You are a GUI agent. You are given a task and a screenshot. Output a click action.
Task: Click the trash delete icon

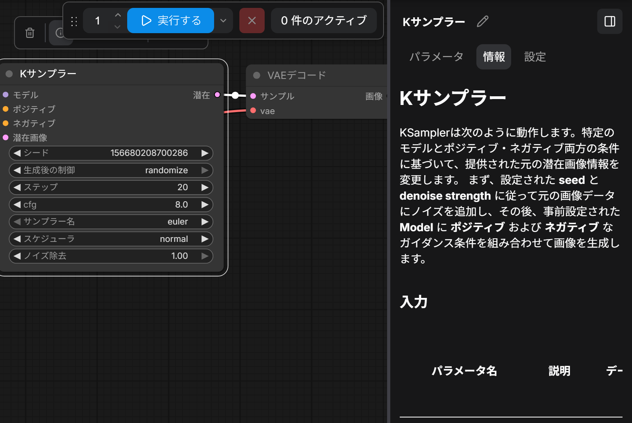(30, 33)
